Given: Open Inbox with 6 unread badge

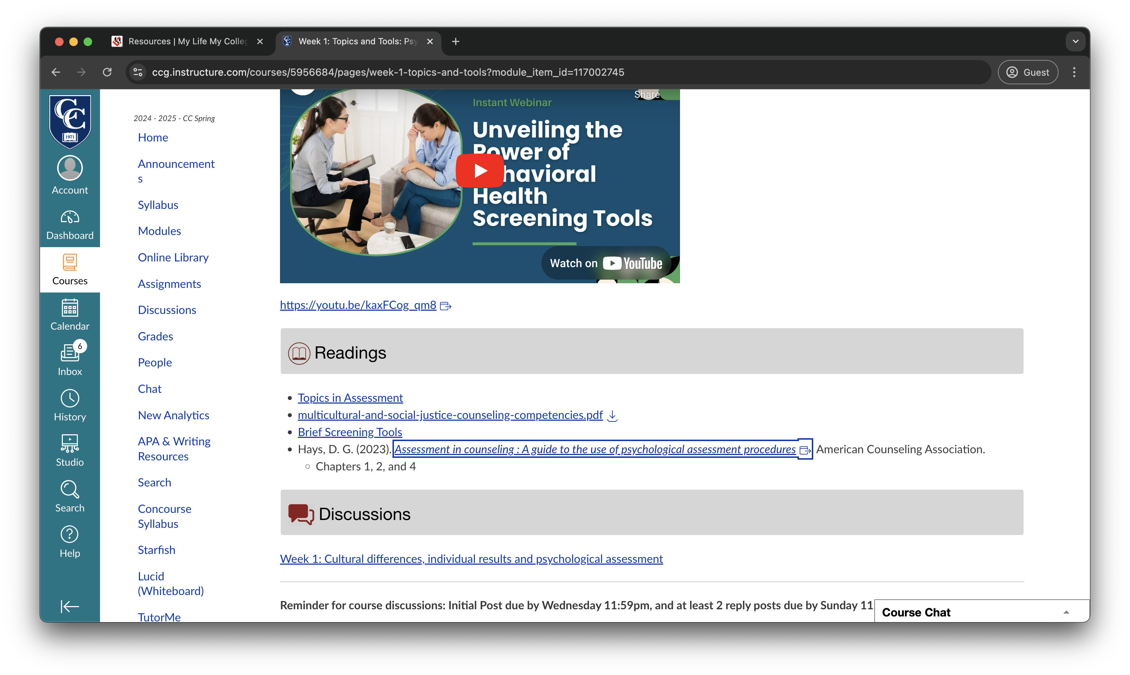Looking at the screenshot, I should (70, 354).
